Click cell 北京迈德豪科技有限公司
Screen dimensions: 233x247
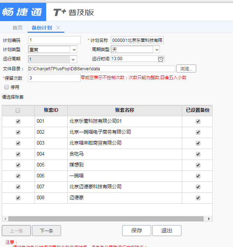[x=125, y=187]
